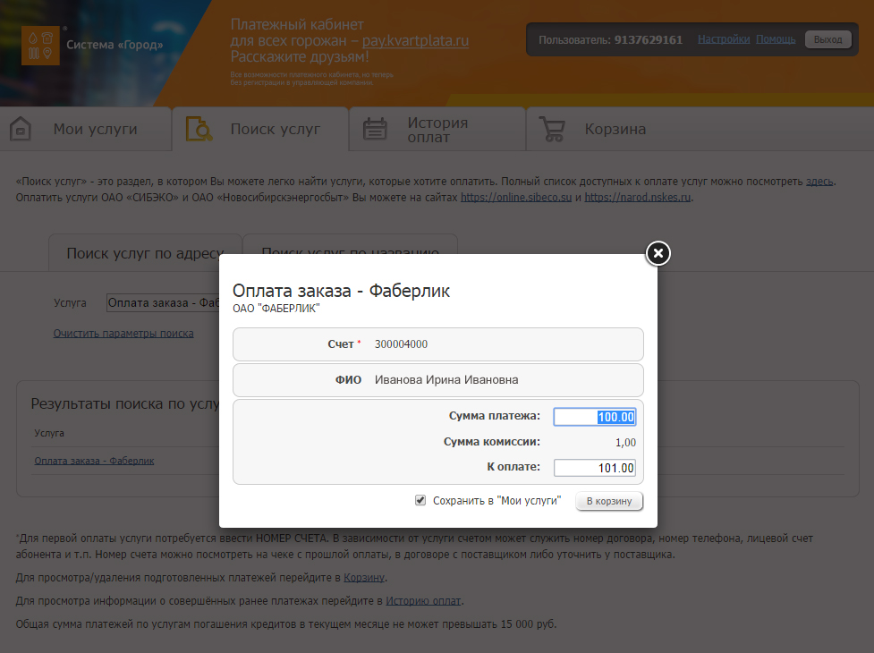Open the online.sibeco.su link

516,197
